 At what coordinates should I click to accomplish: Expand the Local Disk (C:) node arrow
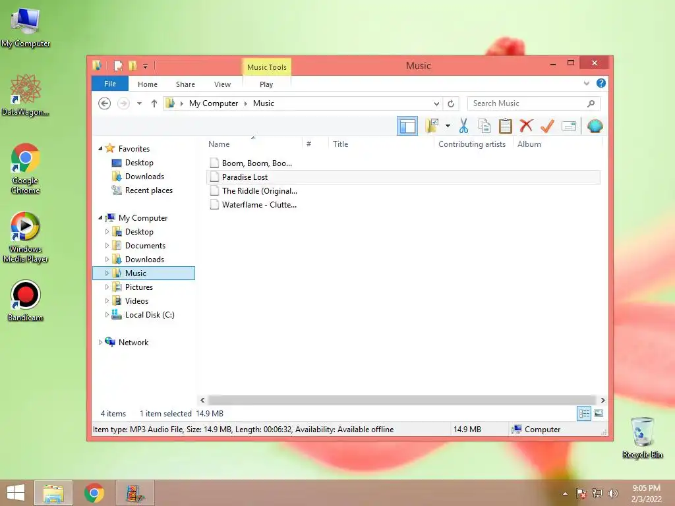pyautogui.click(x=107, y=314)
